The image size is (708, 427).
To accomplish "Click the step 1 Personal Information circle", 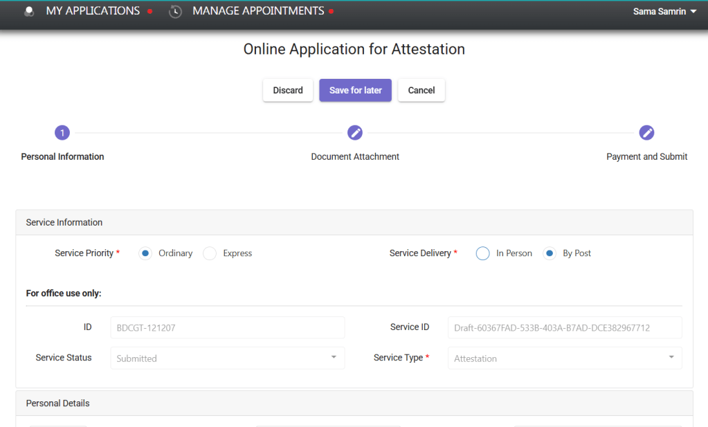I will 62,133.
